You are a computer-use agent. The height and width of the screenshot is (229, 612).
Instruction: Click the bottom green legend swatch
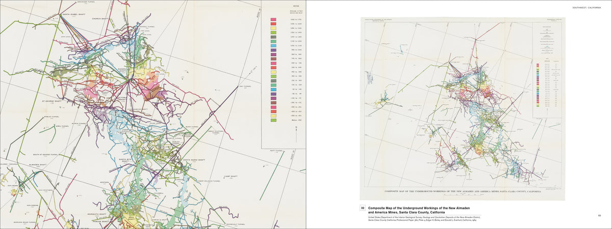pyautogui.click(x=273, y=120)
